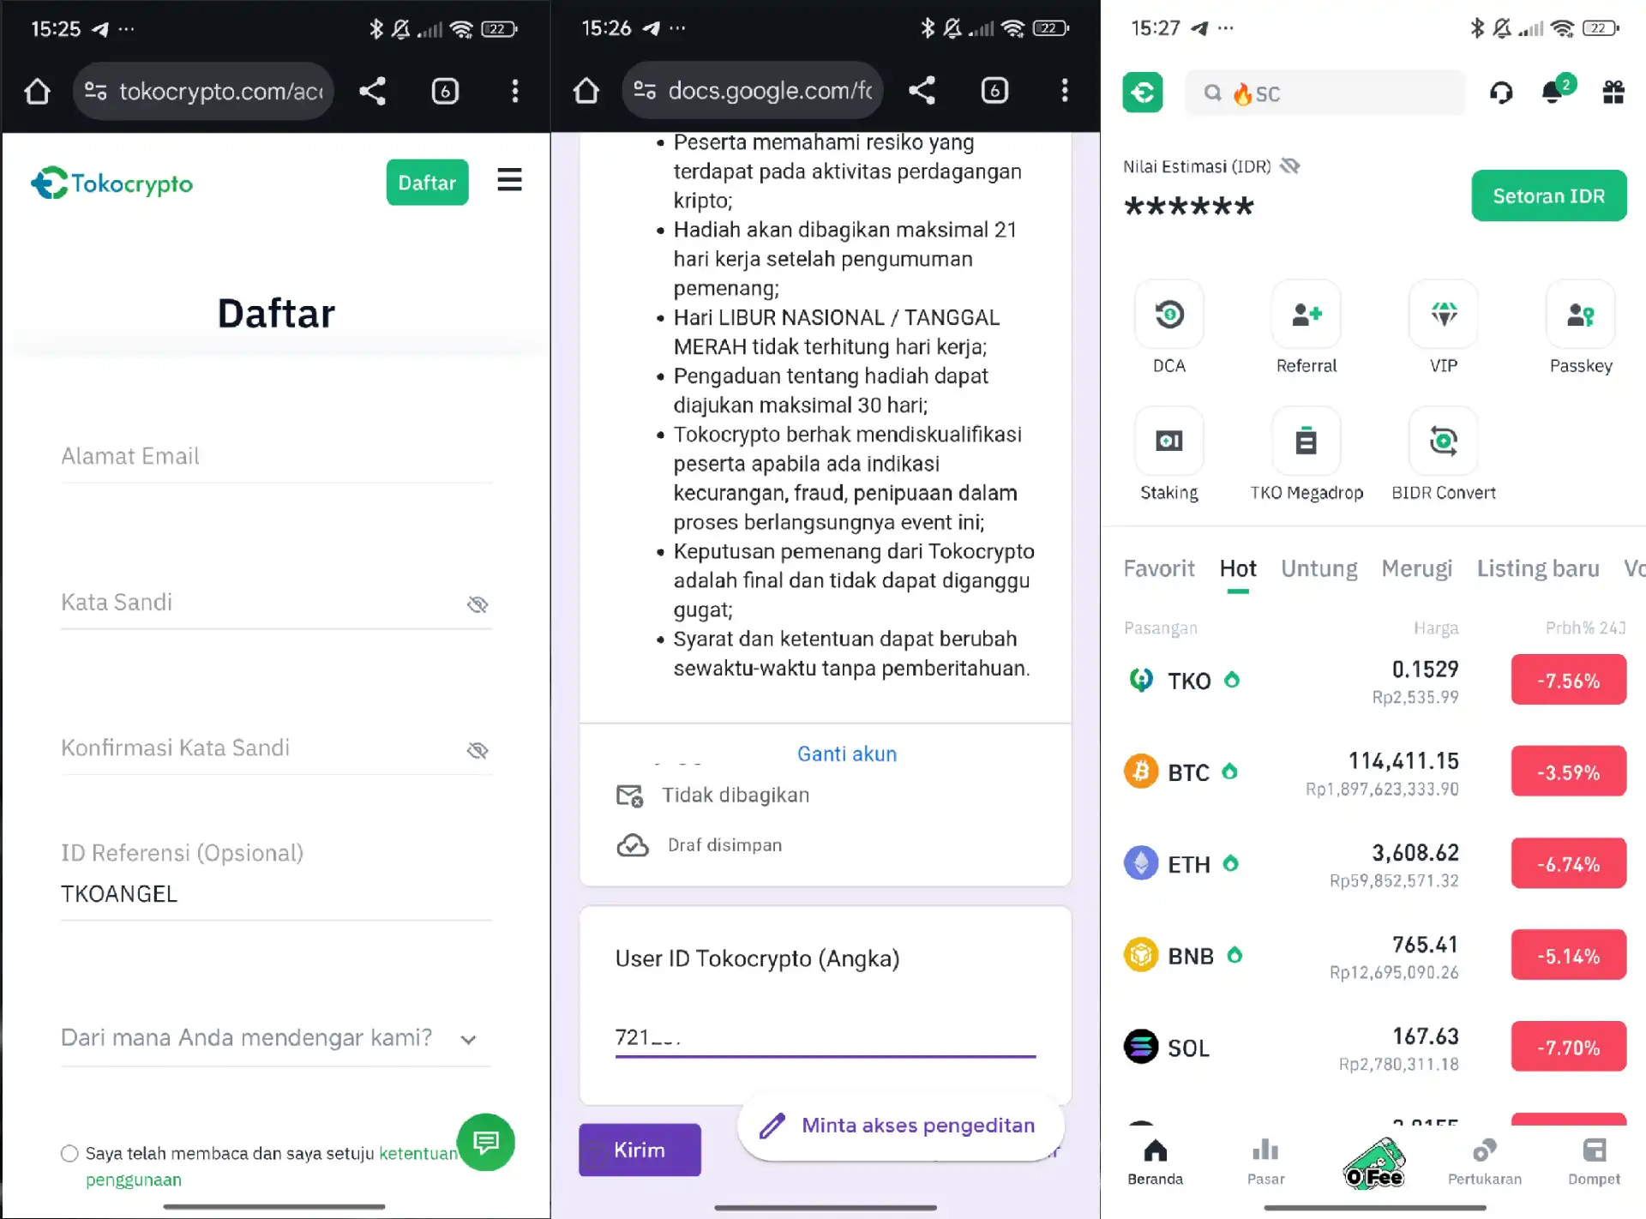
Task: Focus User ID Tokocrypto input field
Action: click(x=825, y=1038)
